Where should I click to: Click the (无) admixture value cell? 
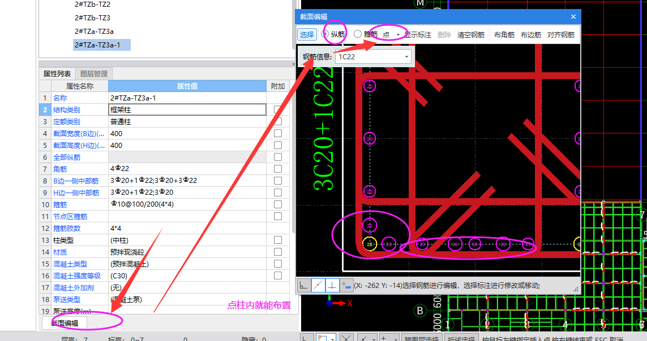click(187, 287)
